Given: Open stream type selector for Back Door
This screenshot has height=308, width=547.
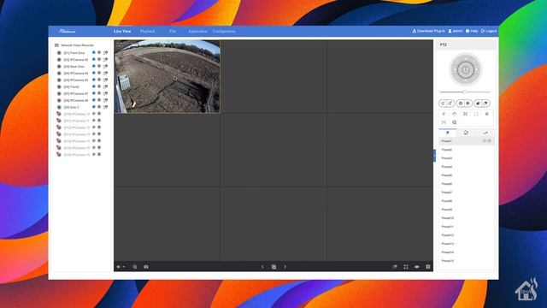Looking at the screenshot, I should tap(105, 67).
